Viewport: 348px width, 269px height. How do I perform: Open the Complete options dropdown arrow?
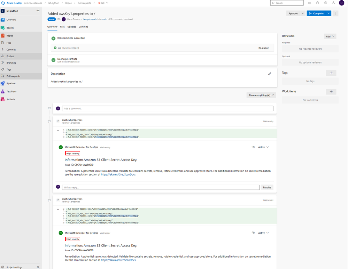pos(329,13)
